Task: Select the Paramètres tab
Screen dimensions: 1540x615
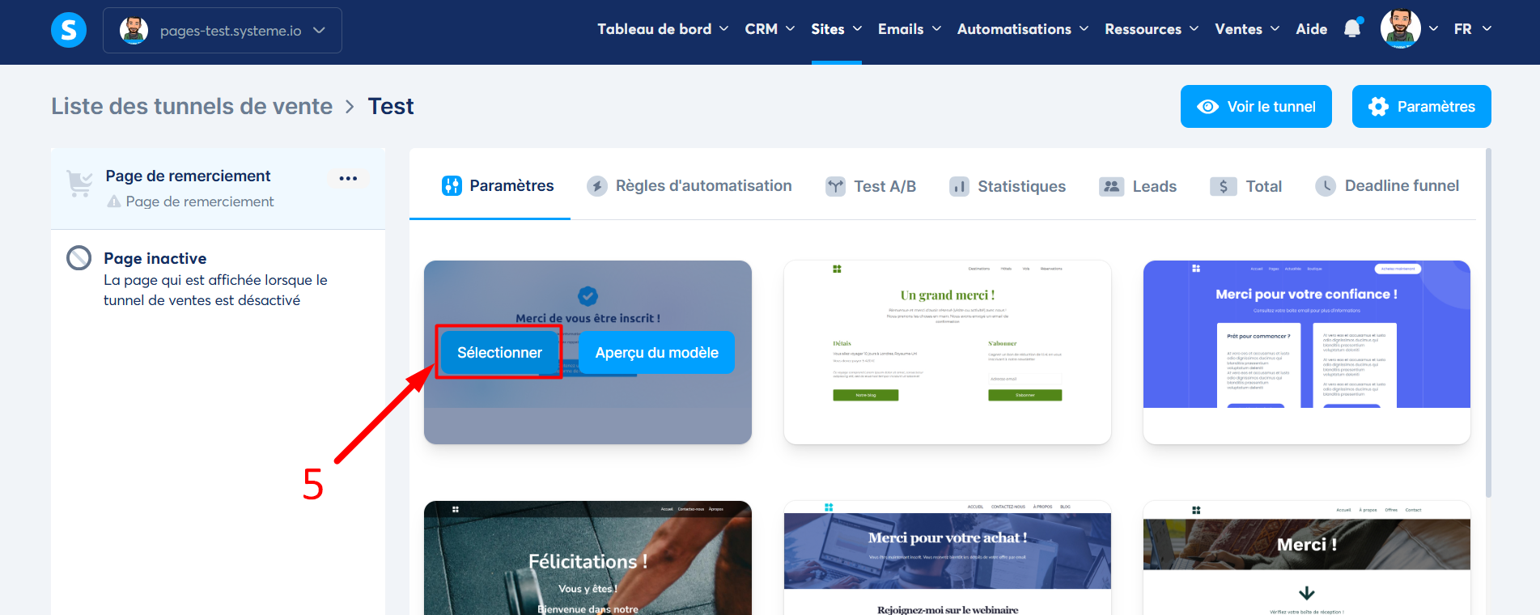Action: tap(498, 186)
